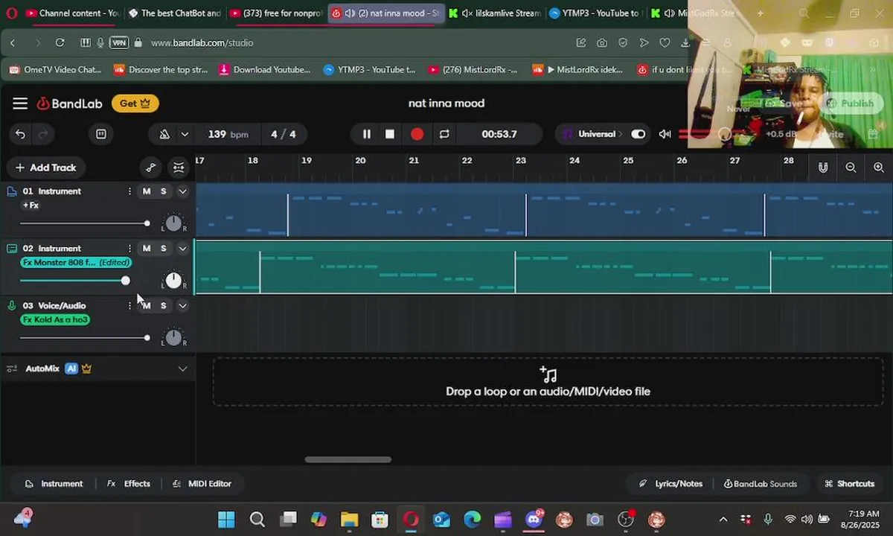Open track 02 options three-dot menu

(129, 249)
